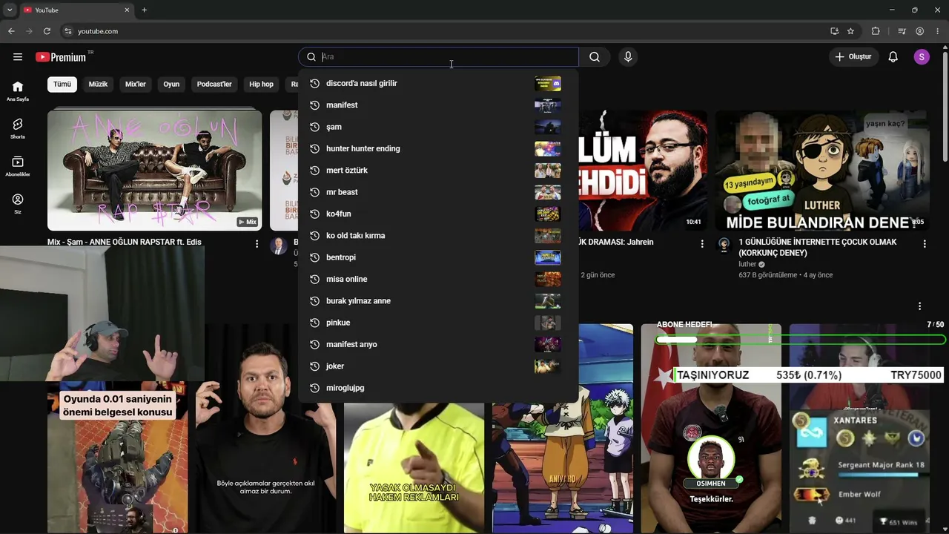Play the MİDE BULANDIRAN DENEY video thumbnail
949x534 pixels.
coord(822,171)
